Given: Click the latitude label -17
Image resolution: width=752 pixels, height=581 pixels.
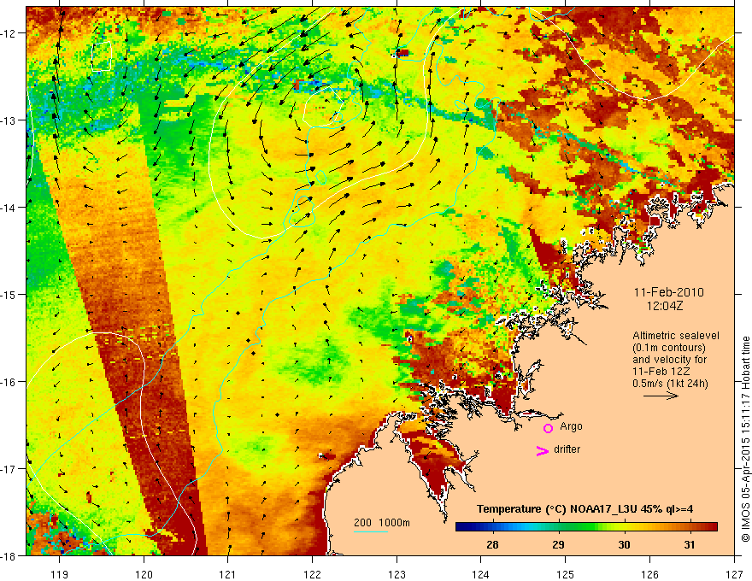Looking at the screenshot, I should click(x=9, y=468).
